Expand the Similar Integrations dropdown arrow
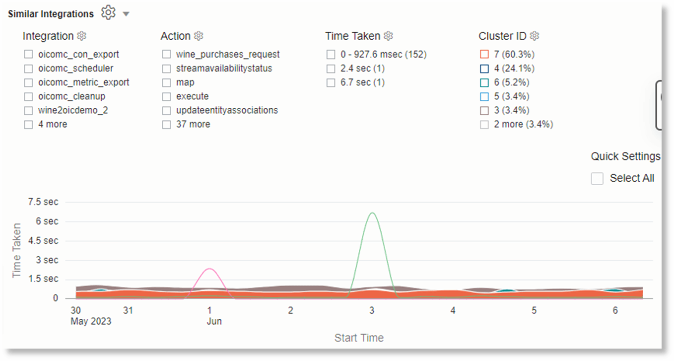This screenshot has width=674, height=361. coord(126,13)
